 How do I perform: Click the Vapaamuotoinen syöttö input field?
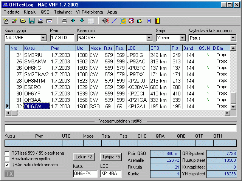point(121,128)
